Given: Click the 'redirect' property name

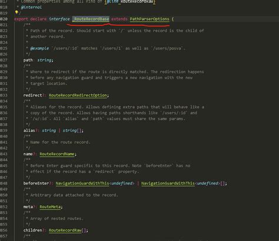Looking at the screenshot, I should 32,95.
